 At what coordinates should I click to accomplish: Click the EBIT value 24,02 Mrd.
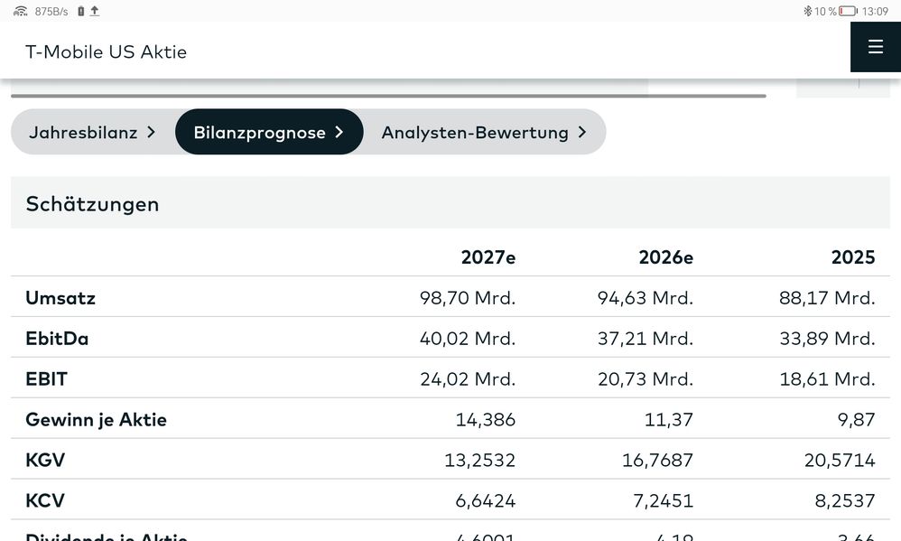click(x=468, y=378)
